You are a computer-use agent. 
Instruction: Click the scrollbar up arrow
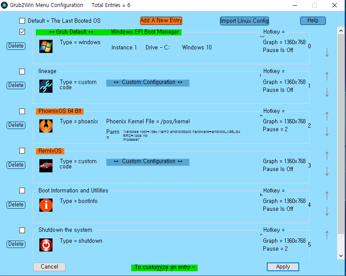click(x=341, y=31)
